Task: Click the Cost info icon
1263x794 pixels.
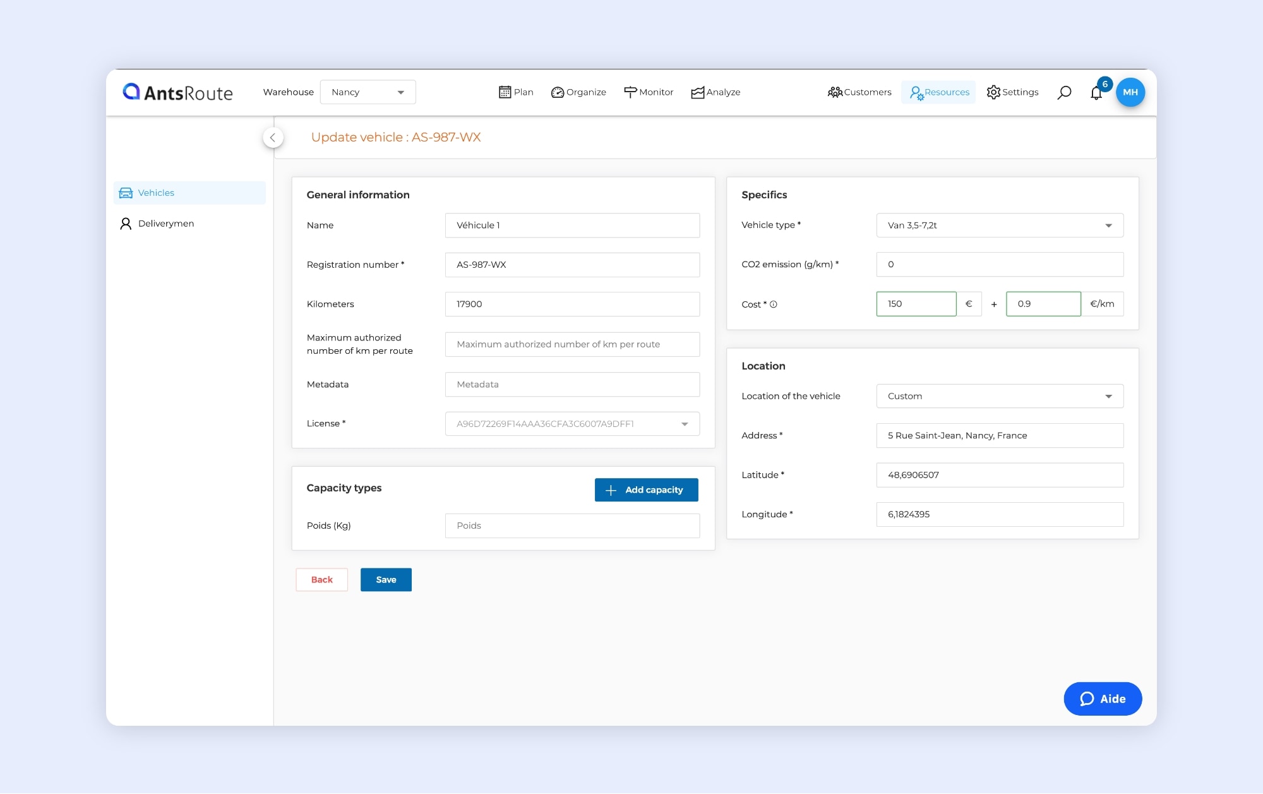Action: click(x=774, y=304)
